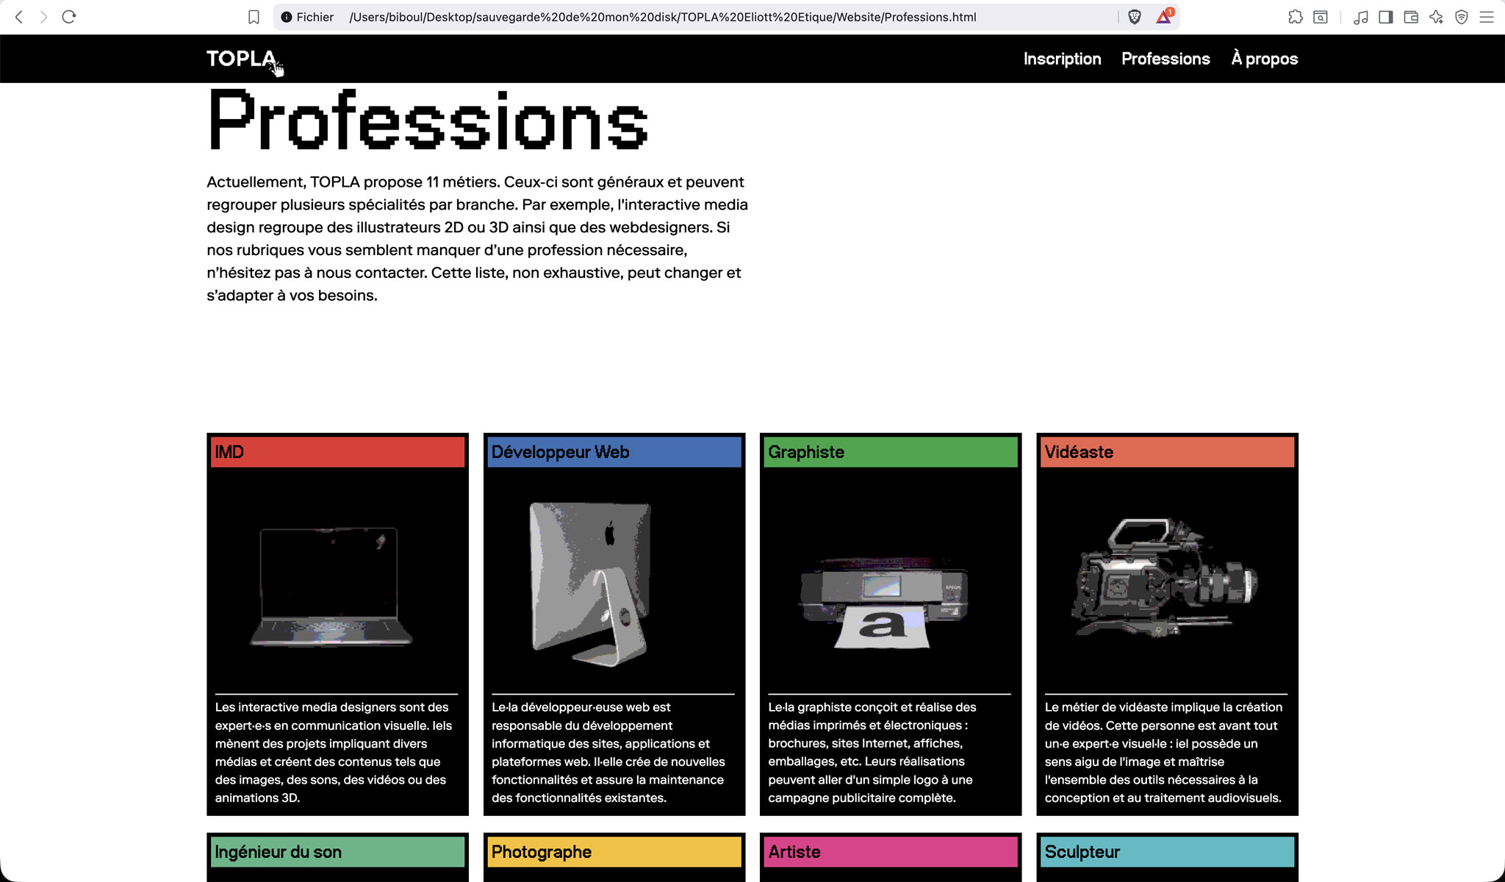Open the Inscription nav item

tap(1062, 59)
